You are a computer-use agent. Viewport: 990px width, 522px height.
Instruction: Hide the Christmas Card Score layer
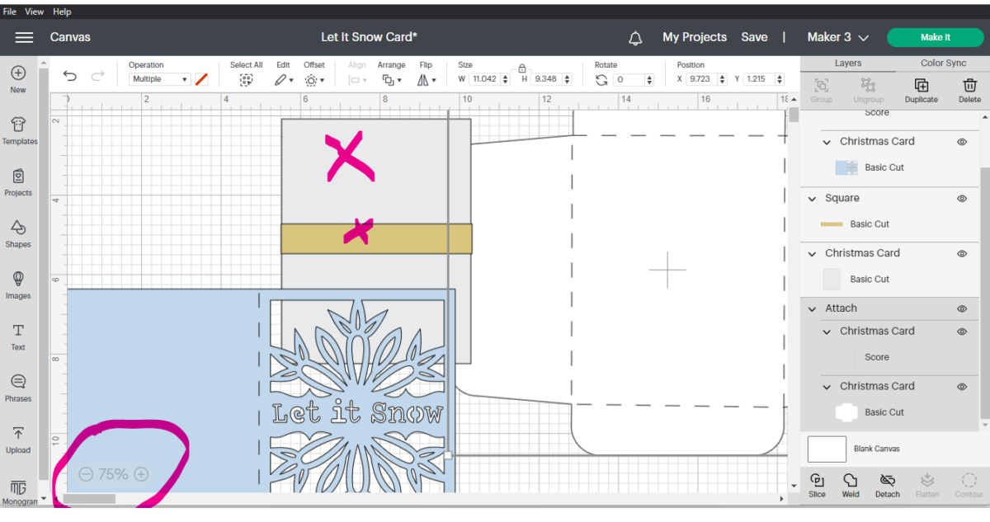(x=962, y=332)
